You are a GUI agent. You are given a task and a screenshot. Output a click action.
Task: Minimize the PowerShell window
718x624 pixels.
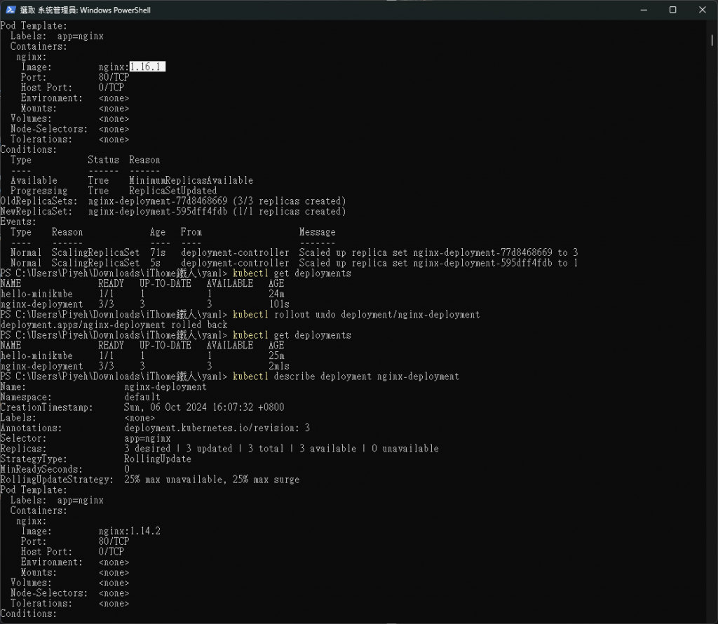[x=644, y=10]
